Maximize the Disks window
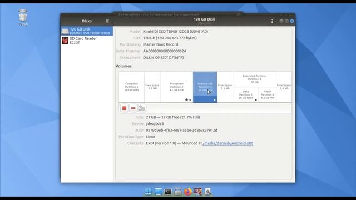 click(287, 21)
